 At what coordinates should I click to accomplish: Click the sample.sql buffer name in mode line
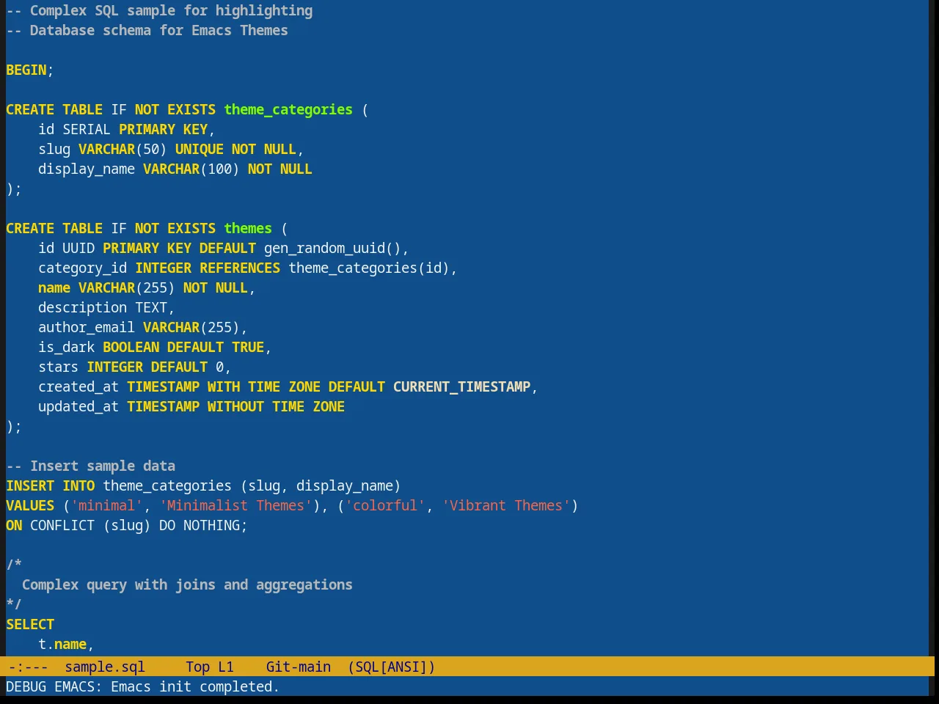[105, 667]
